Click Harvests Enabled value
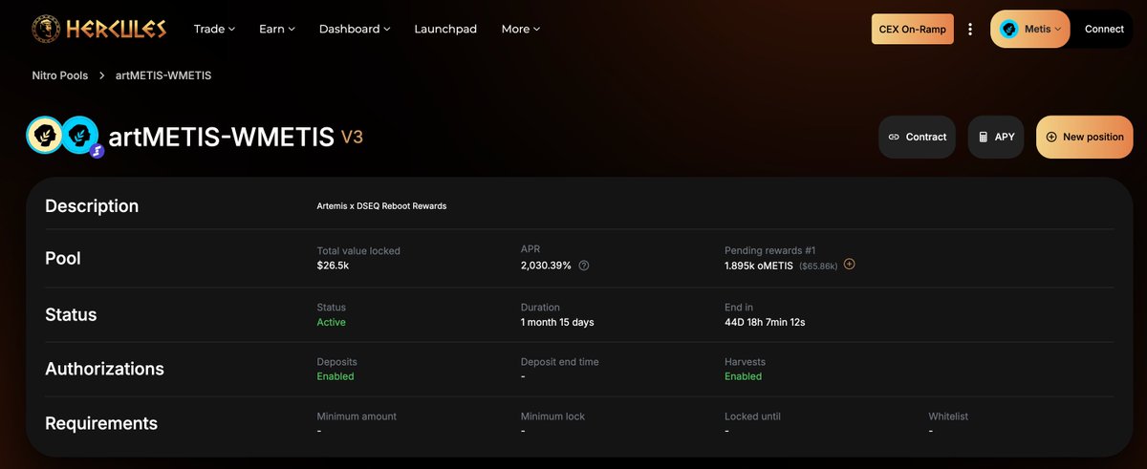This screenshot has width=1147, height=469. 744,376
